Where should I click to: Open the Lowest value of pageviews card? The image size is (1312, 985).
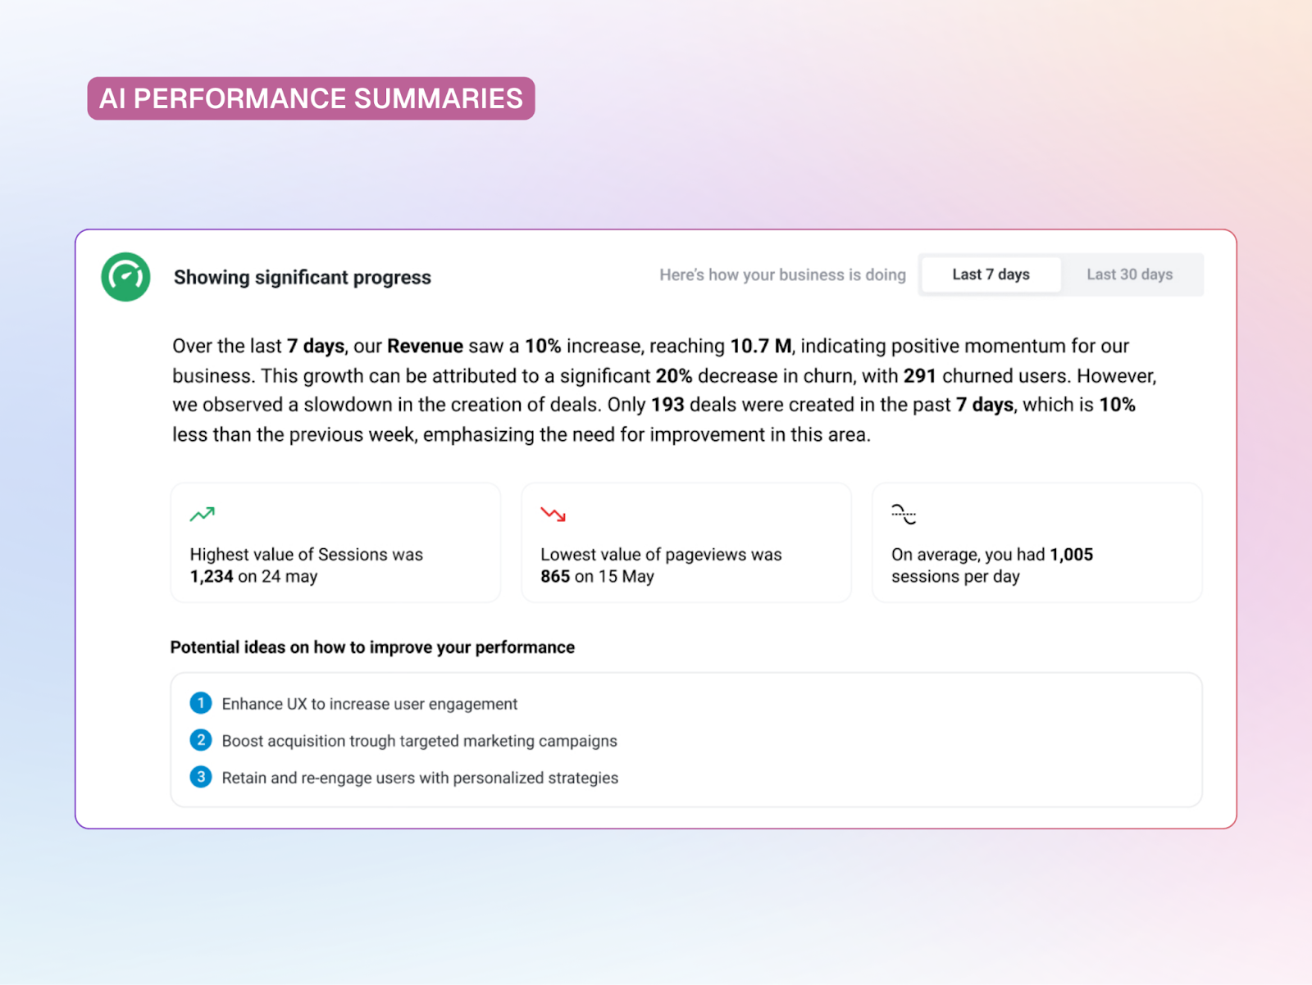point(686,542)
